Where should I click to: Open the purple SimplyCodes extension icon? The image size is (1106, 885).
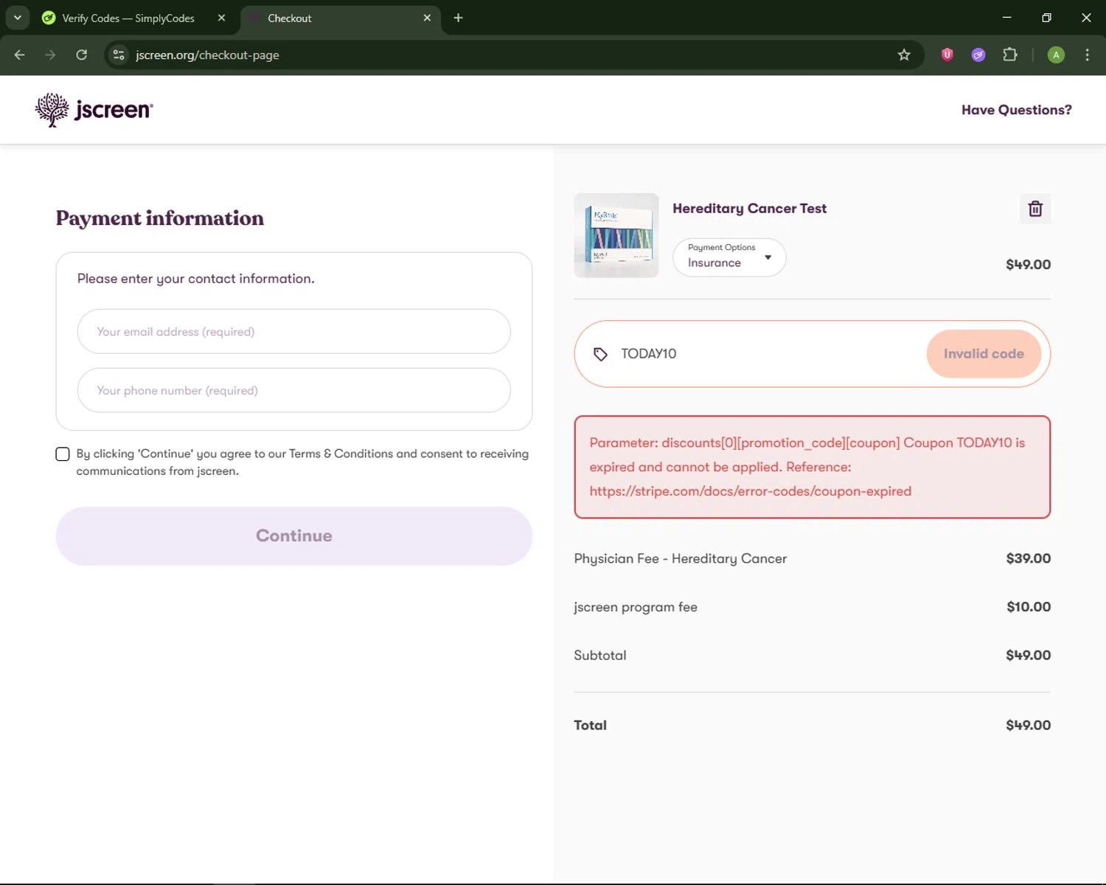pyautogui.click(x=978, y=55)
